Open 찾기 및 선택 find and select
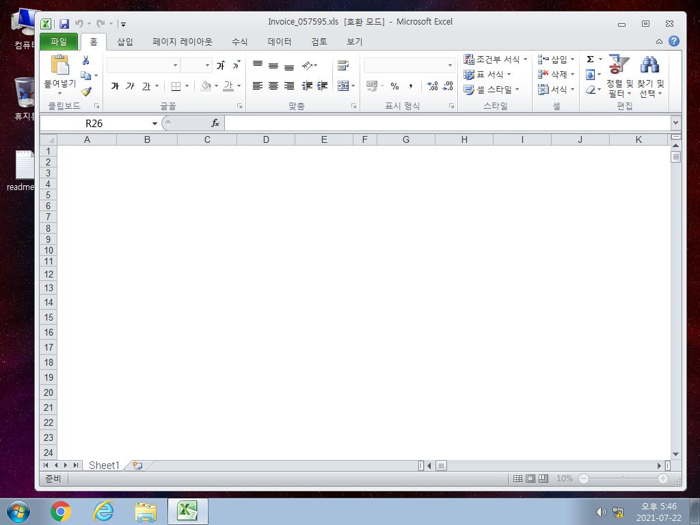The image size is (700, 525). coord(651,77)
